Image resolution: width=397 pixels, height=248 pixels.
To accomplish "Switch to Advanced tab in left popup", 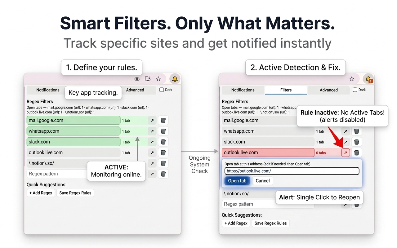I will (135, 90).
